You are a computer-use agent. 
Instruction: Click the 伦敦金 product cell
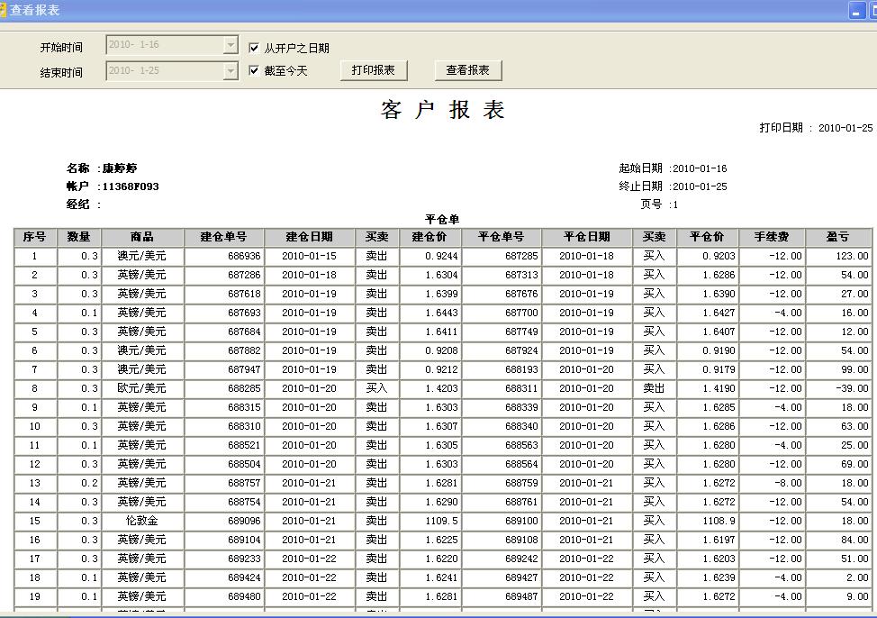point(142,521)
